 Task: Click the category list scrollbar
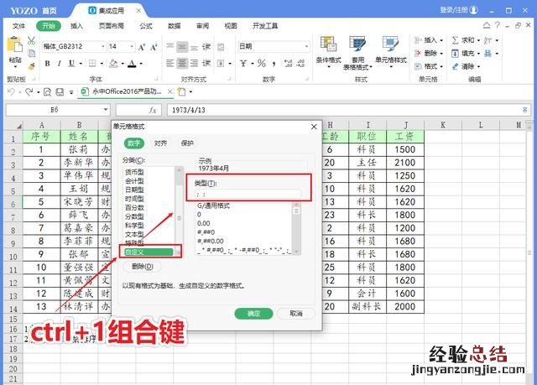tap(179, 211)
